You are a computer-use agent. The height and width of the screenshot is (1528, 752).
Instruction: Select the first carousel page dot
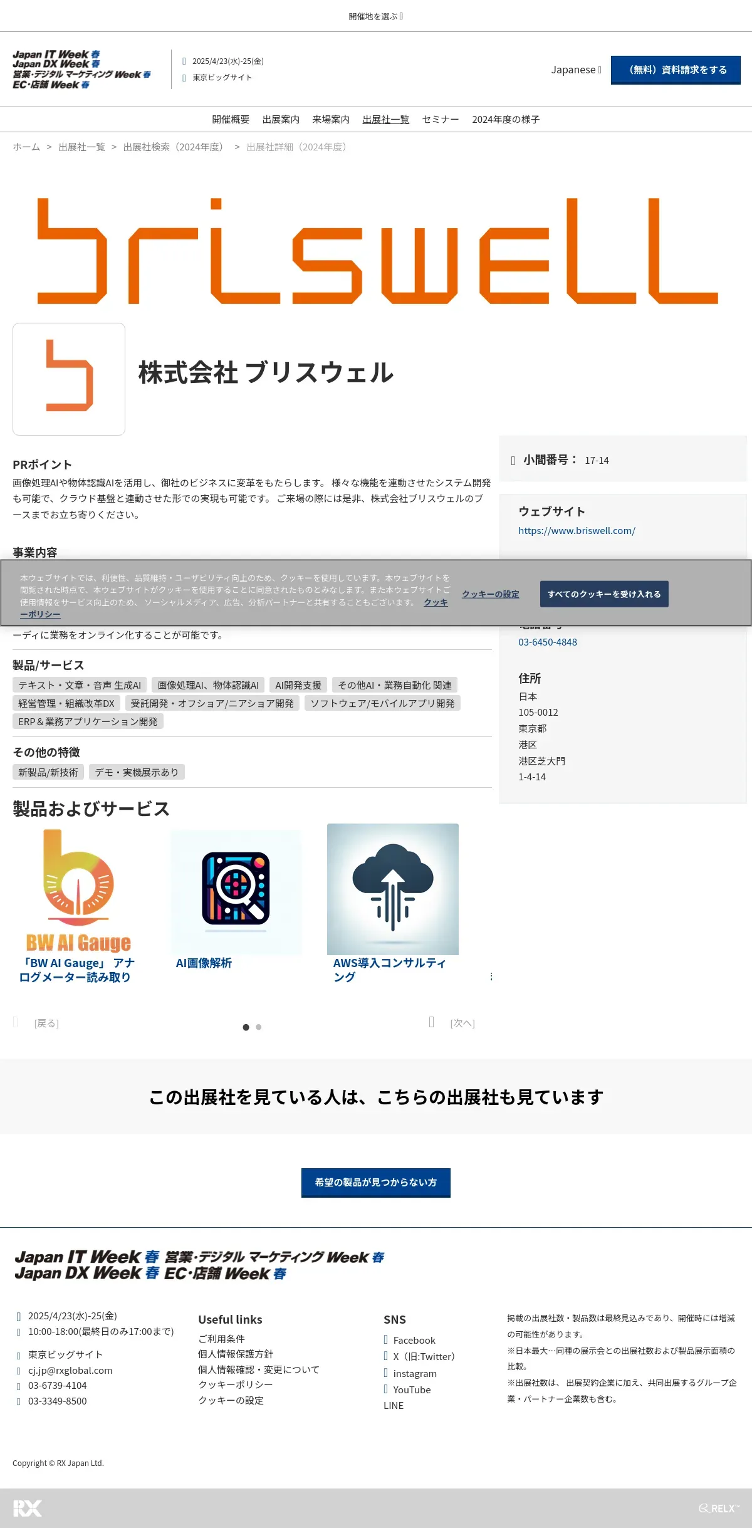(246, 1027)
